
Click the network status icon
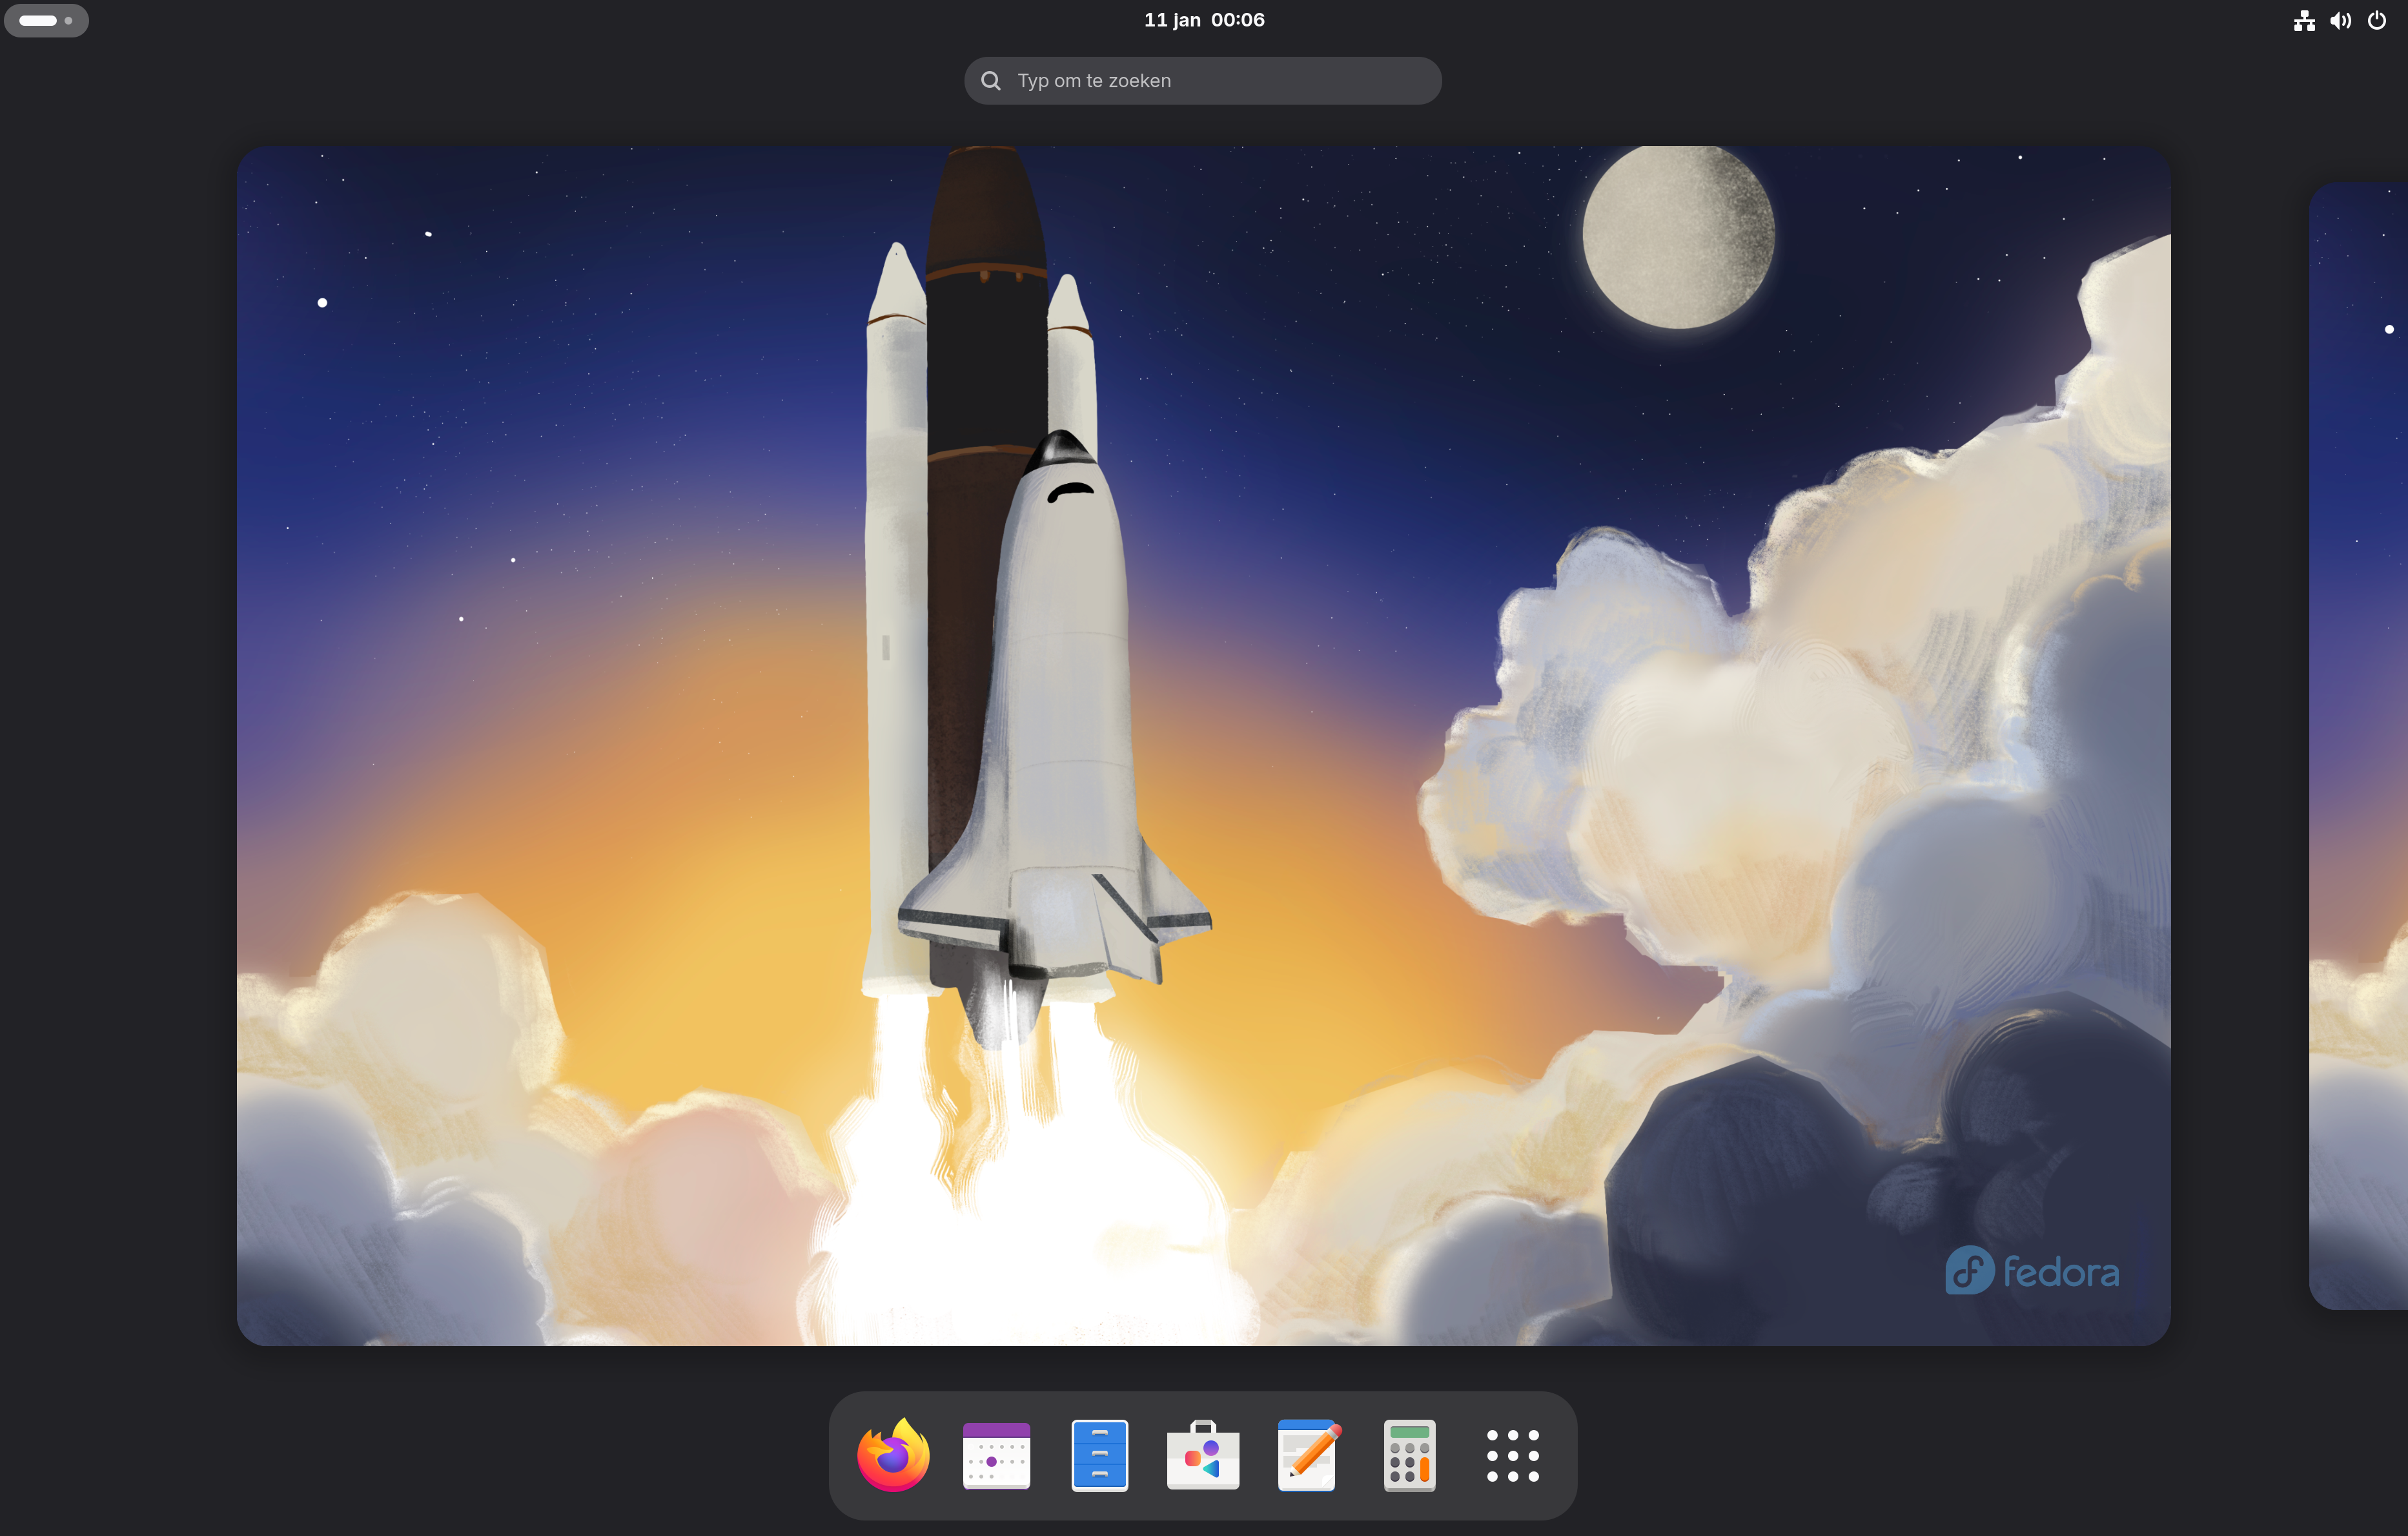tap(2304, 20)
